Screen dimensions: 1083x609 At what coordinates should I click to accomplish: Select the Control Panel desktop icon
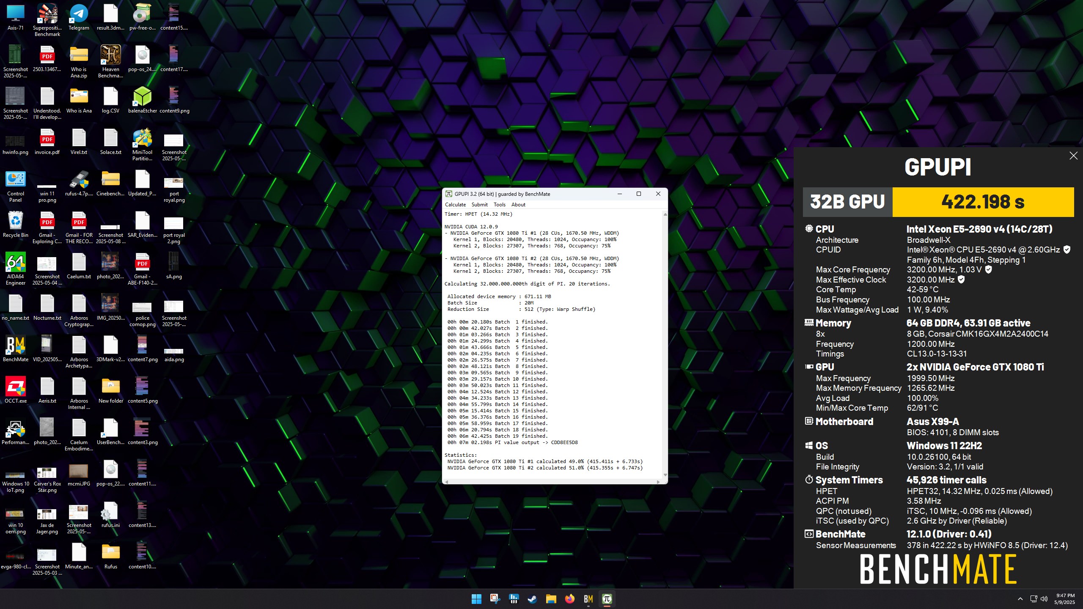coord(16,186)
